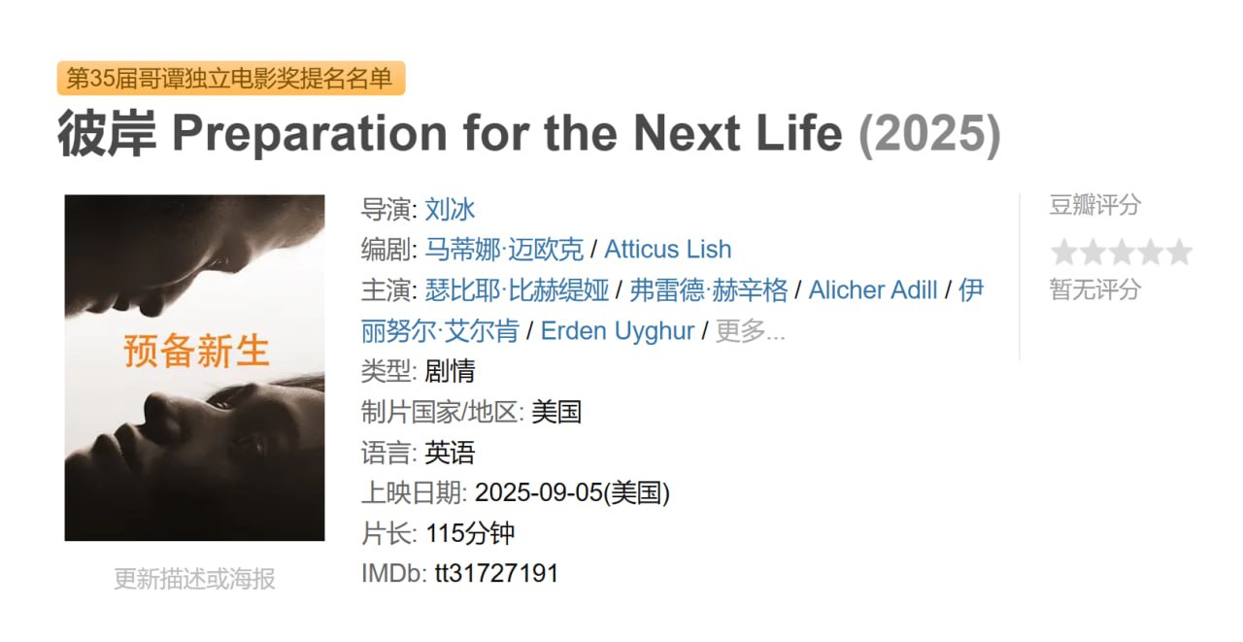This screenshot has height=642, width=1243.
Task: Click the fourth gray rating star
Action: pos(1150,253)
